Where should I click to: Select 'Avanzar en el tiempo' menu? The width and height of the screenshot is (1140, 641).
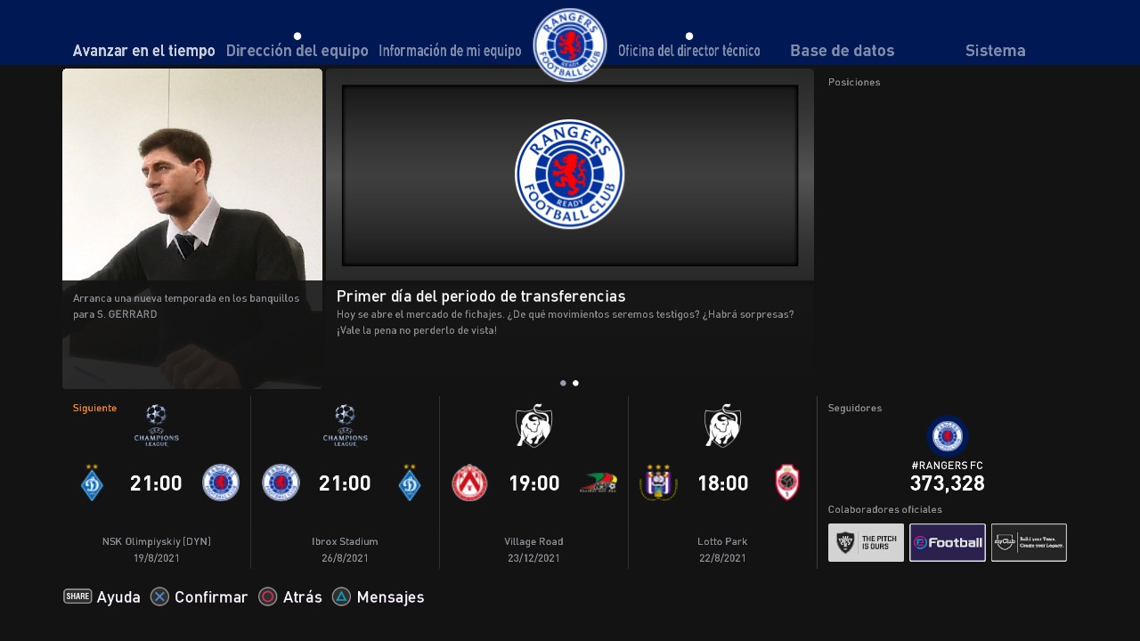pos(143,51)
